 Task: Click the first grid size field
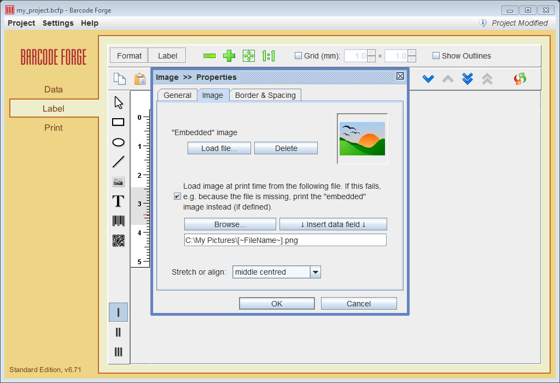[x=355, y=56]
